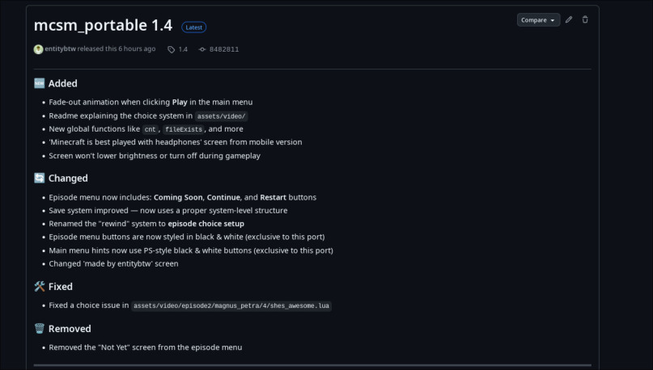Open commit 8482811
Image resolution: width=653 pixels, height=370 pixels.
point(224,49)
